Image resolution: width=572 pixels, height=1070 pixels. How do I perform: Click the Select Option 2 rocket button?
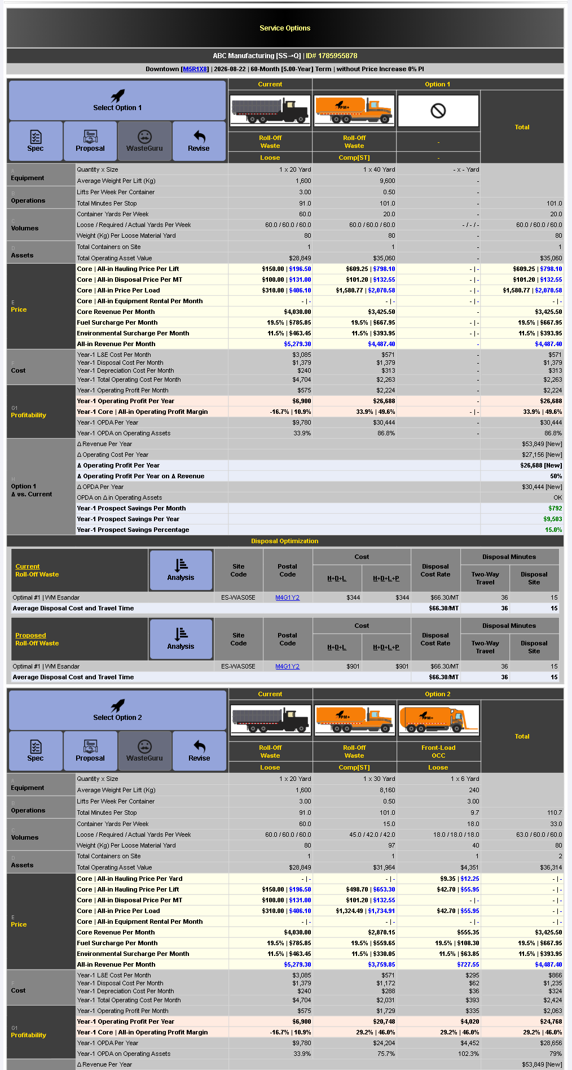(117, 710)
